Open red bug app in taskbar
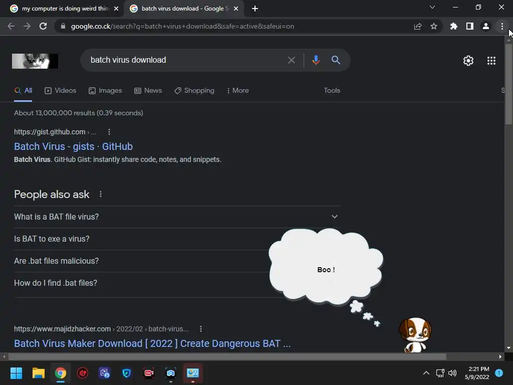Image resolution: width=513 pixels, height=385 pixels. pyautogui.click(x=83, y=373)
